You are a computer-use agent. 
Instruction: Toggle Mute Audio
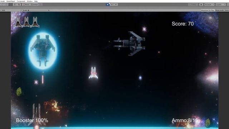coord(219,10)
